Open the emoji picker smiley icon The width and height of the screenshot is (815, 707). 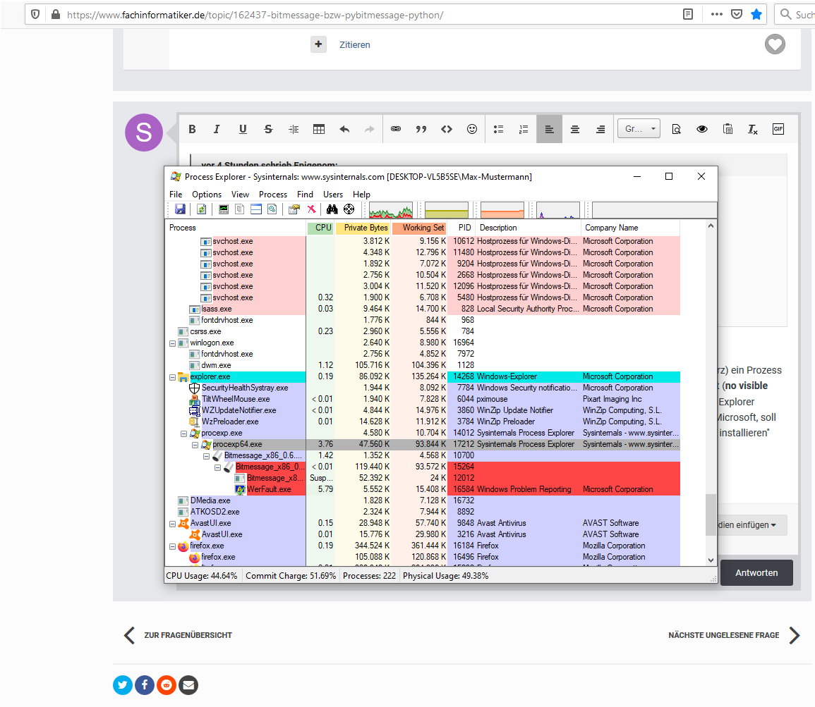(472, 129)
